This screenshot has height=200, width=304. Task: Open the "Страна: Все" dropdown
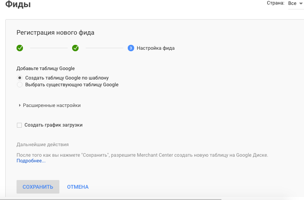(x=295, y=3)
